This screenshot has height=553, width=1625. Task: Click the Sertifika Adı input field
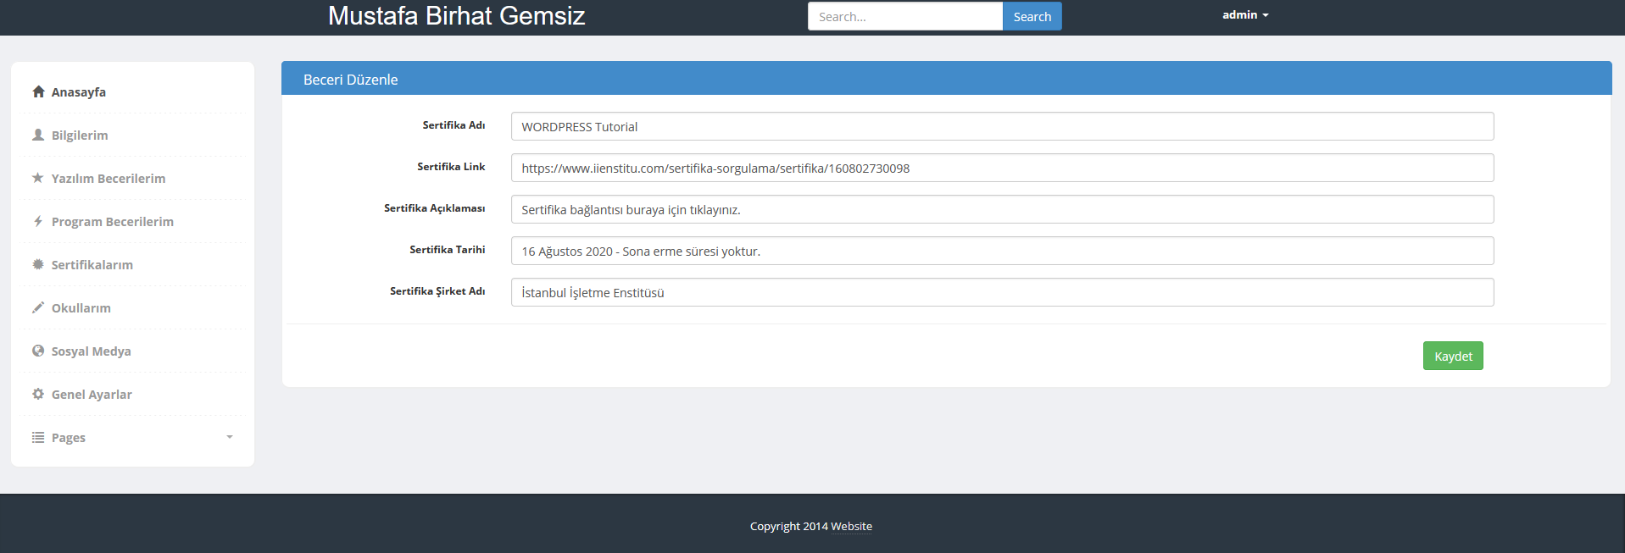[x=1002, y=126]
